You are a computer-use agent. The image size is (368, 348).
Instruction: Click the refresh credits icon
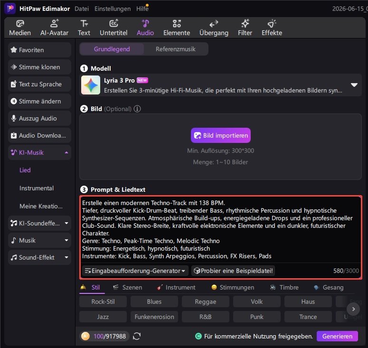(x=137, y=336)
